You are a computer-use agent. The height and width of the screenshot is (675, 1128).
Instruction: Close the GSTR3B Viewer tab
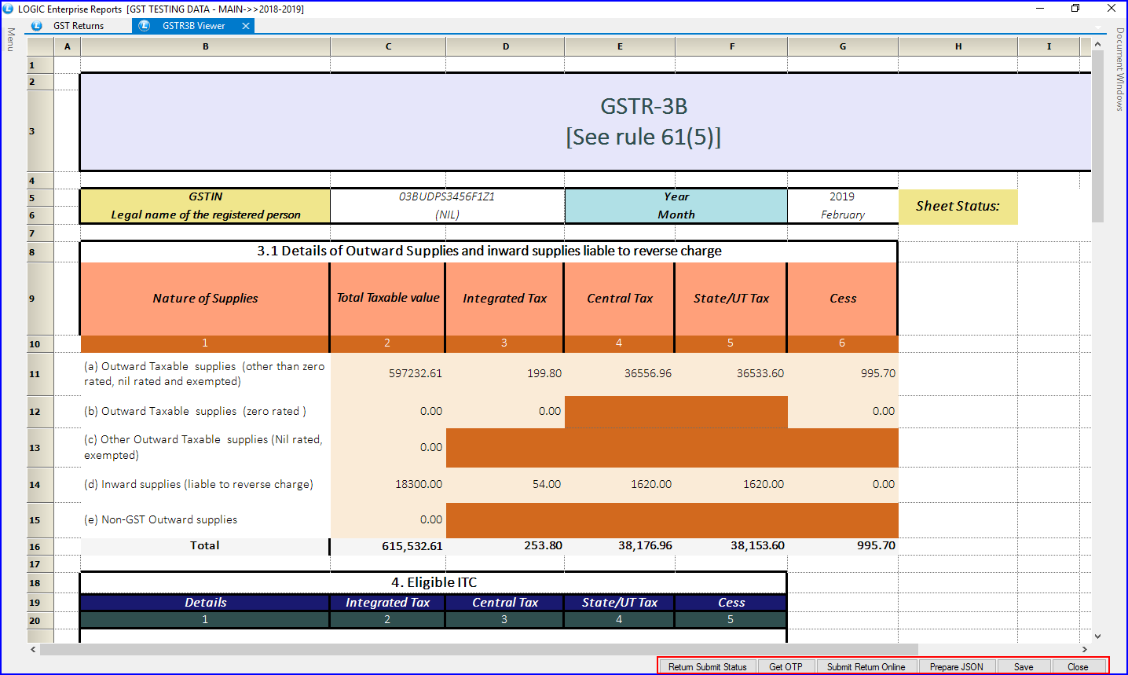pyautogui.click(x=246, y=26)
